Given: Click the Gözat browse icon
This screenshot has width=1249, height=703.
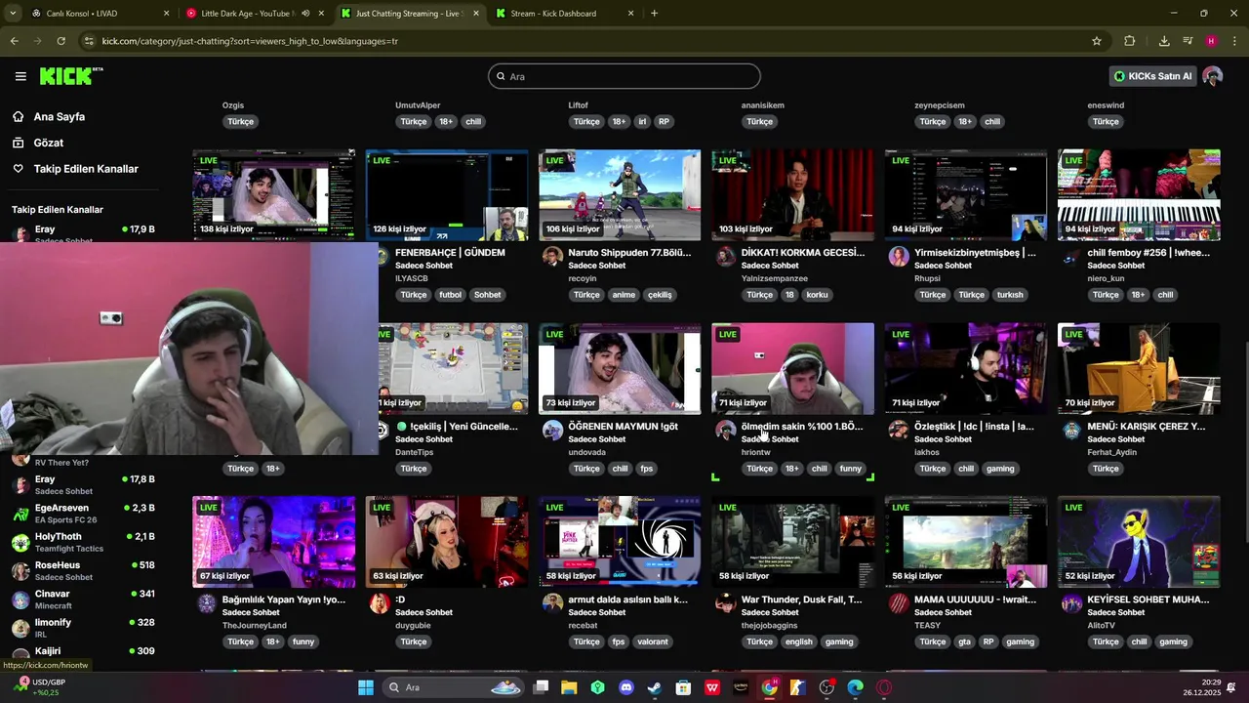Looking at the screenshot, I should tap(18, 143).
